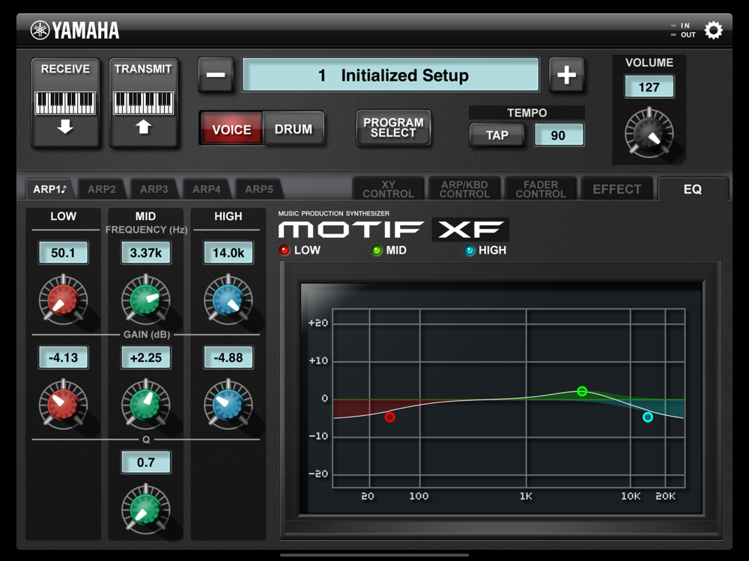Click the Mid frequency value 3.37k
This screenshot has height=561, width=749.
coord(146,252)
